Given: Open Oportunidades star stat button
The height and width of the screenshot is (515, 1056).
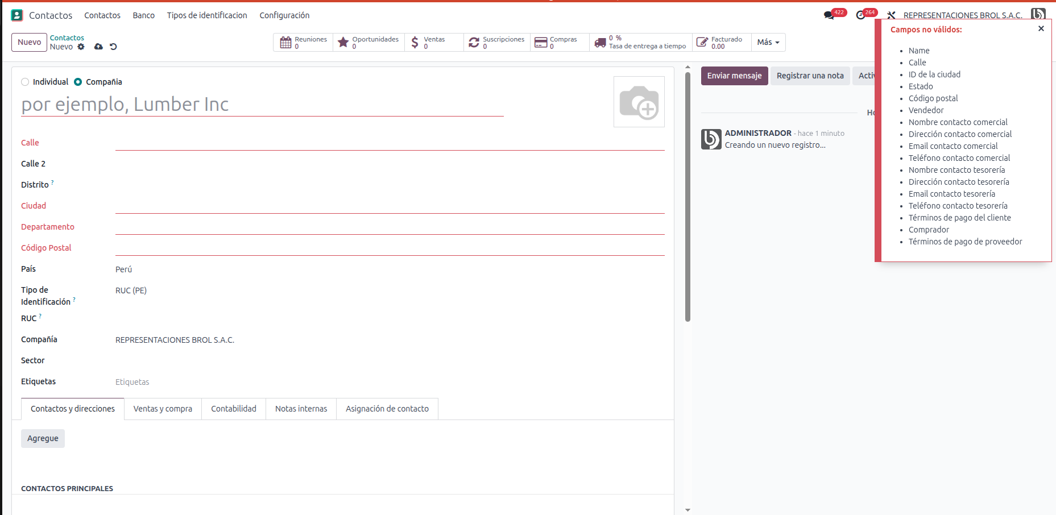Looking at the screenshot, I should pyautogui.click(x=368, y=43).
